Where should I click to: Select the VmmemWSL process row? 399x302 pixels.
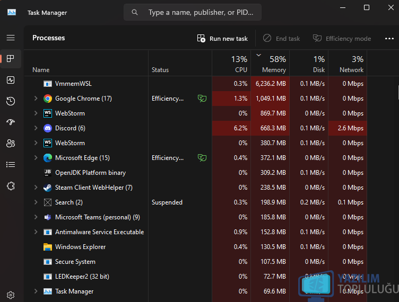pos(195,84)
